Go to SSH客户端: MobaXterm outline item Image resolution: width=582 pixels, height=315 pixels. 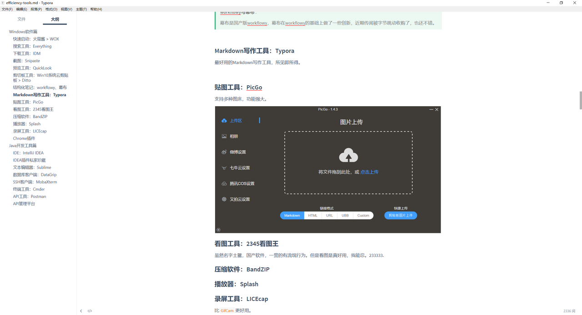[x=35, y=182]
